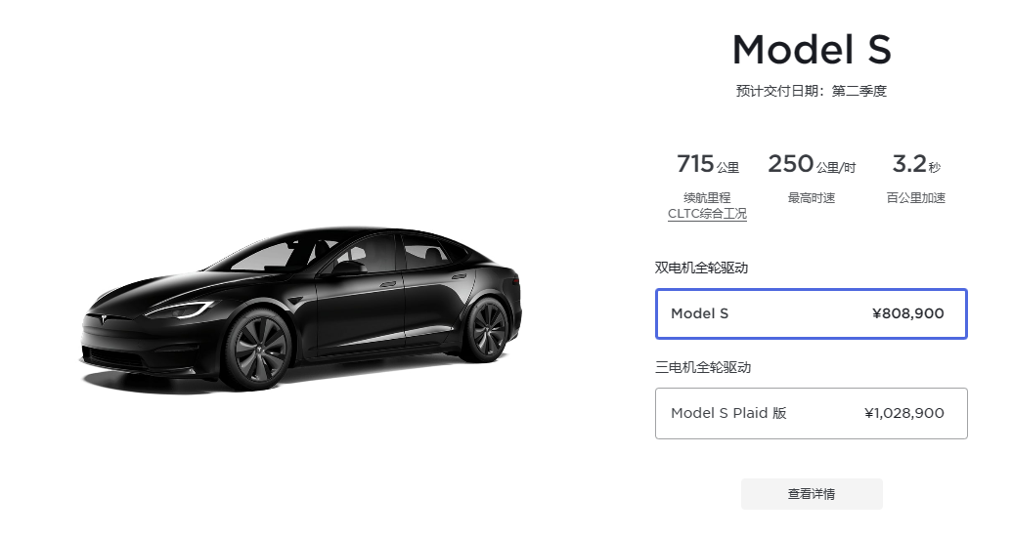Click the black Model S car image

pos(301,309)
